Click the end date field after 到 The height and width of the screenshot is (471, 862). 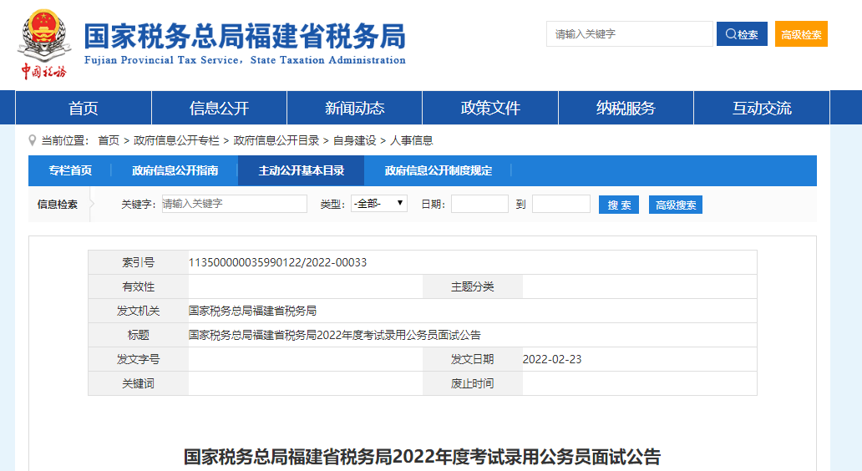click(560, 204)
